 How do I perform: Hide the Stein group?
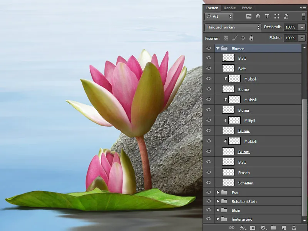tap(209, 210)
